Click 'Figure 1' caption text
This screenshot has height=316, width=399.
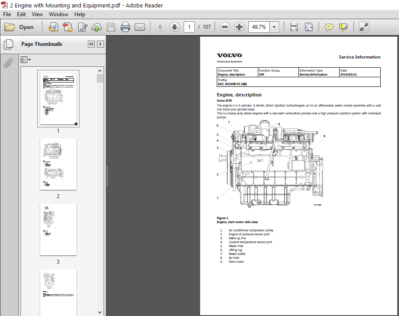(x=222, y=218)
